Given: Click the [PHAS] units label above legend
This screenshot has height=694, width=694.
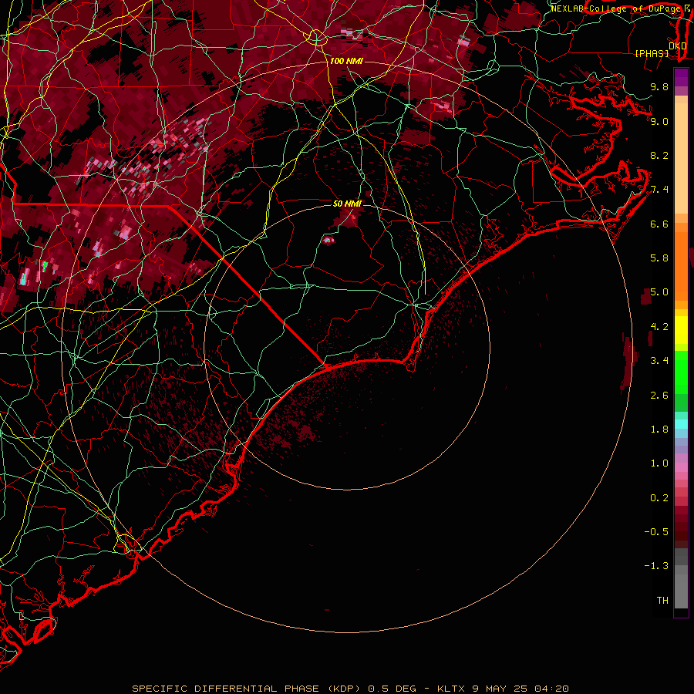Looking at the screenshot, I should click(x=652, y=53).
